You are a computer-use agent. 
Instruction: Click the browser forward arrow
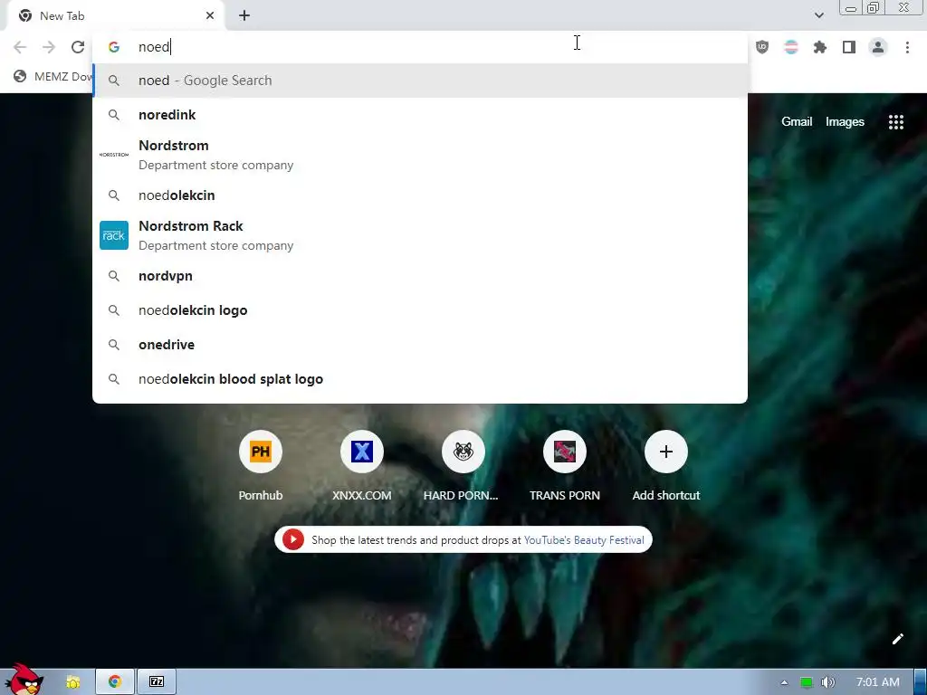point(49,47)
